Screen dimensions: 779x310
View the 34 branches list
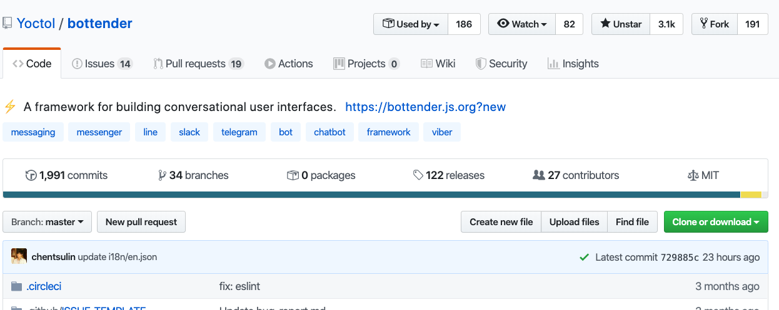click(x=193, y=175)
